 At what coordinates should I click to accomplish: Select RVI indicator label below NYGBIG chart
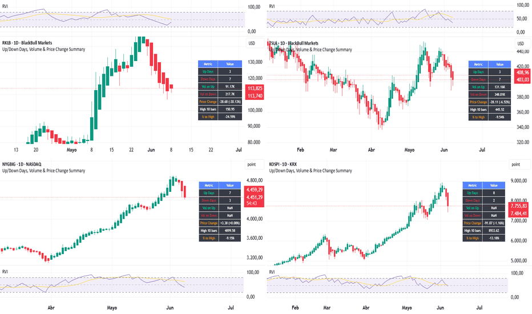pos(5,272)
